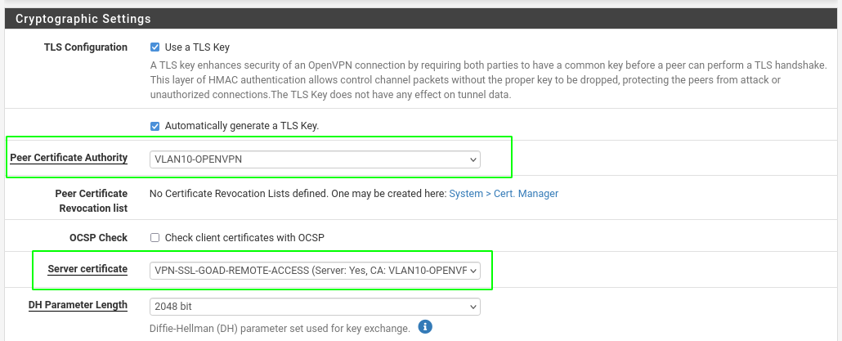Follow the System > Cert. Manager link
The image size is (842, 341).
(x=504, y=193)
